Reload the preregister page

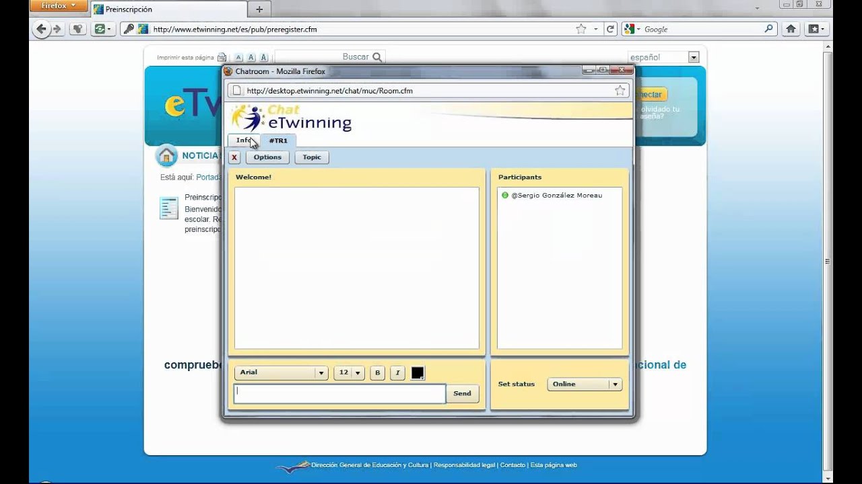(x=610, y=29)
